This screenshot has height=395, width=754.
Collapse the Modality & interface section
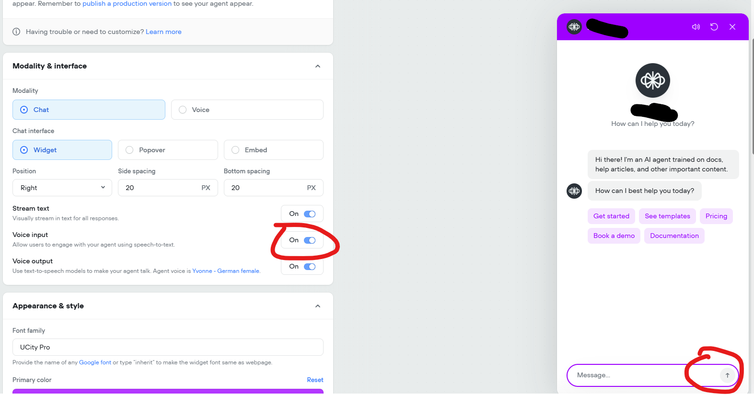coord(317,66)
